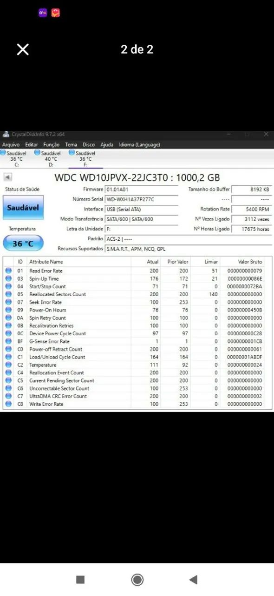The width and height of the screenshot is (274, 596).
Task: Click the Saudável health status button
Action: (x=23, y=208)
